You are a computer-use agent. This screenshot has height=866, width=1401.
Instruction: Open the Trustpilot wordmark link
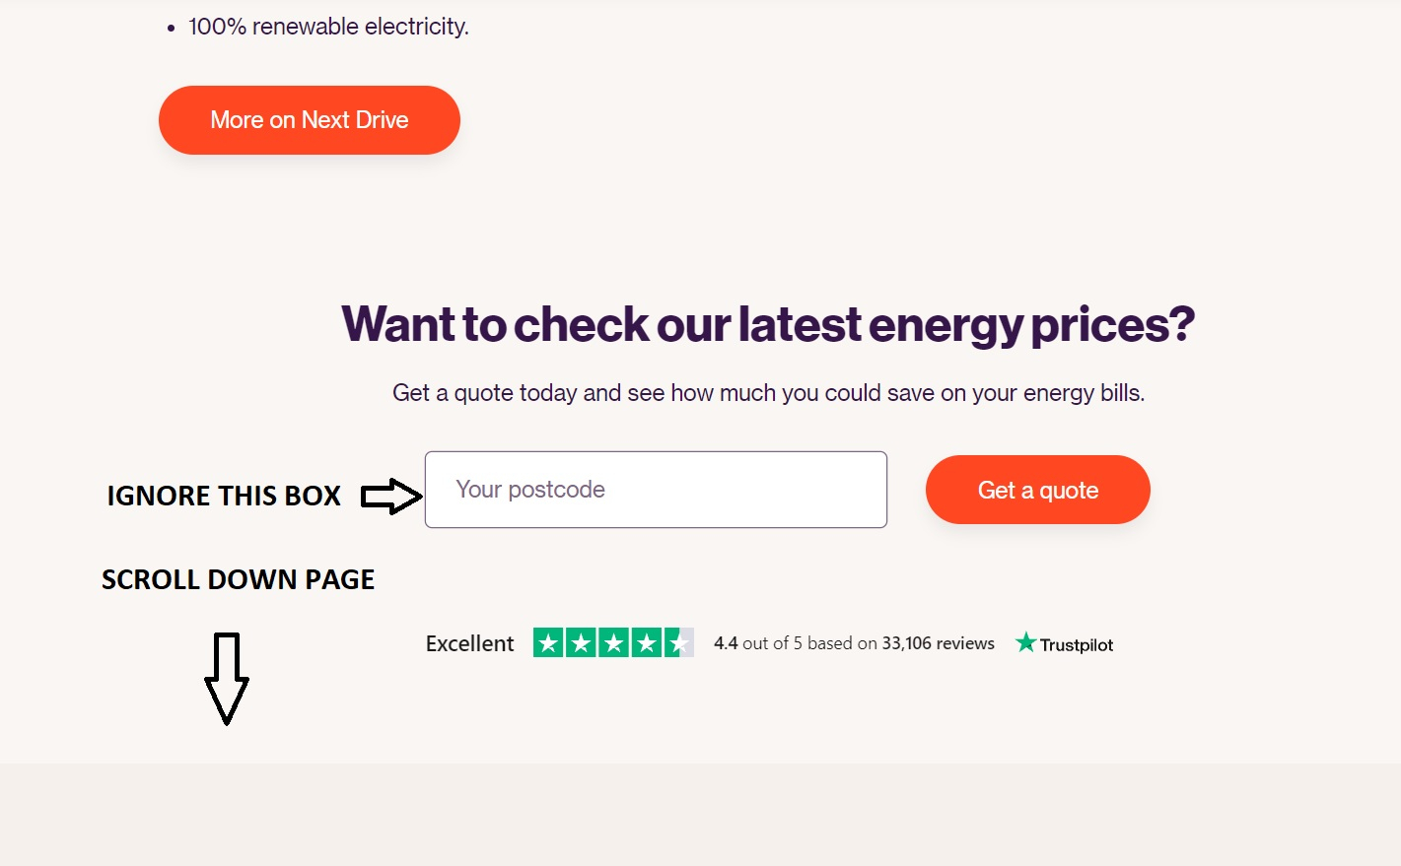(1076, 645)
